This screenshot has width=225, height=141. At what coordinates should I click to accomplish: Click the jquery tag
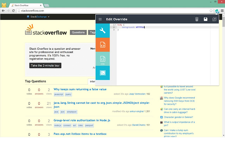click(68, 94)
